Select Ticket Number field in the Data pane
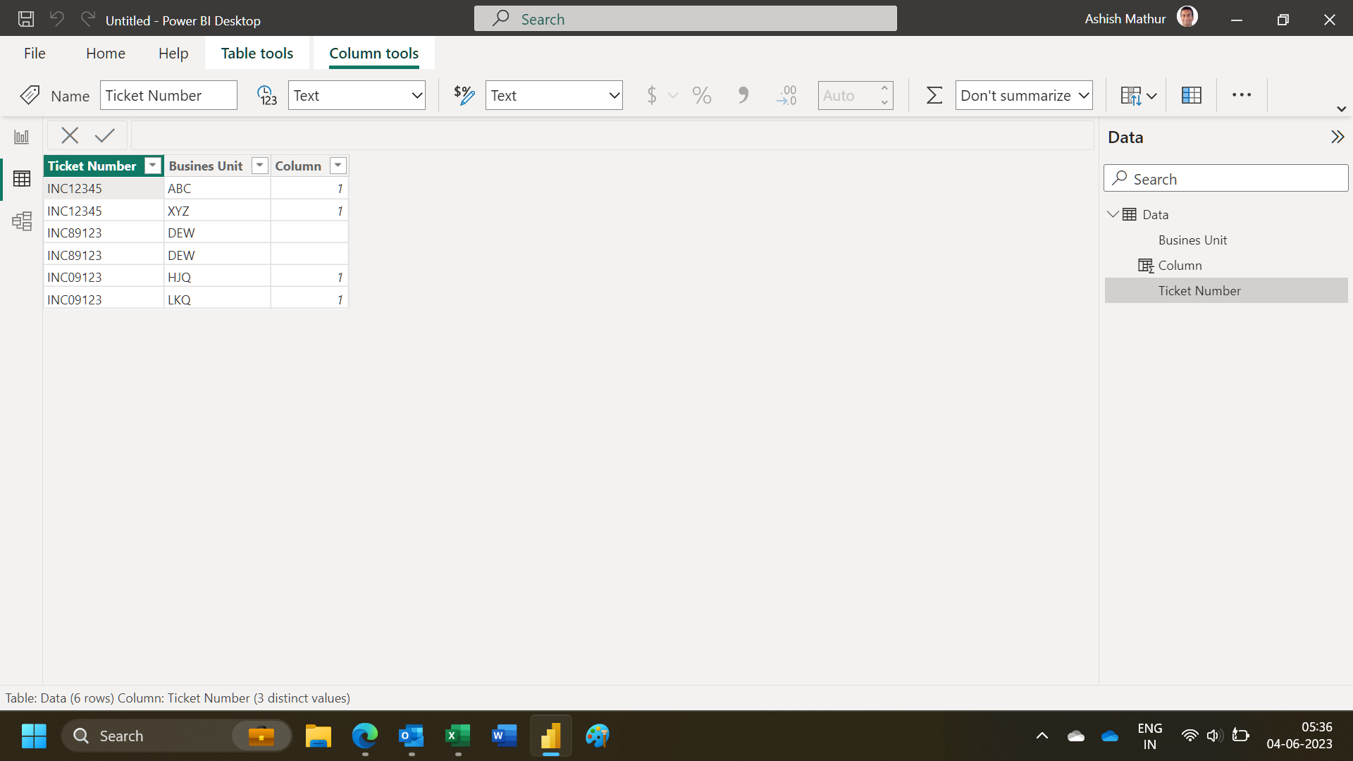1353x761 pixels. coord(1226,291)
